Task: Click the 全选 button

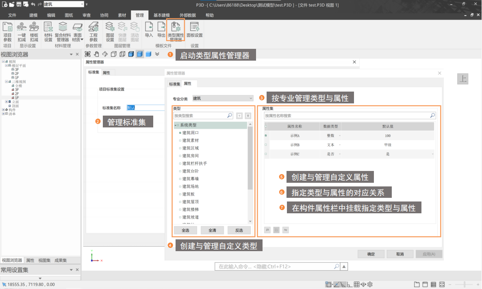Action: coord(185,230)
